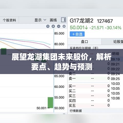Select the 买三 order row
Screen dimensions: 123x123
[x=89, y=96]
